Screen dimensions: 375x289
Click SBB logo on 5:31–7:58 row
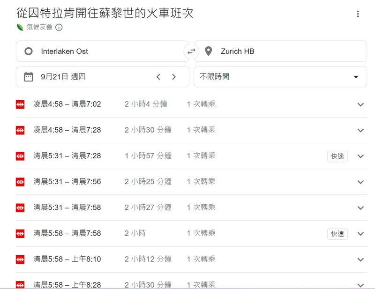tap(20, 207)
